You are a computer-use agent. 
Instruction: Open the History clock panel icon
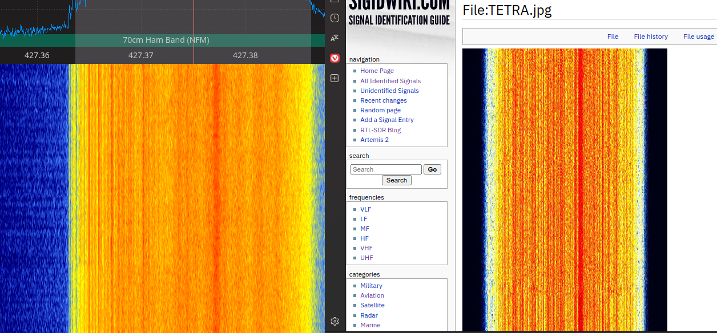tap(335, 18)
